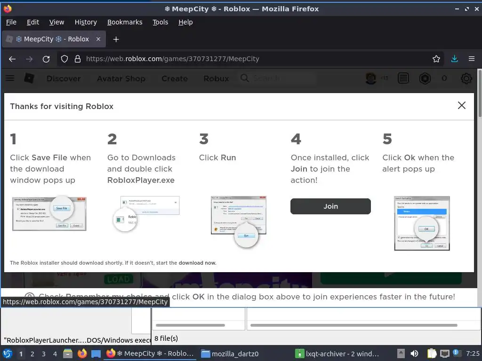Open the tracking protection shield
The height and width of the screenshot is (361, 482).
(64, 59)
